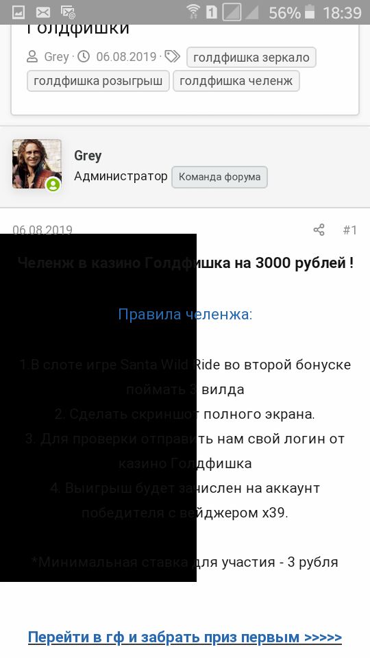This screenshot has width=370, height=658.
Task: Tap the battery indicator showing 56%
Action: (309, 12)
